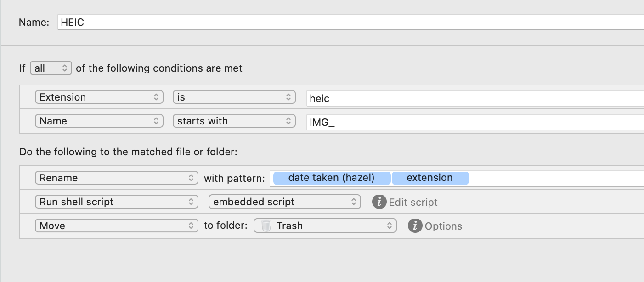
Task: Open the 'starts with' operator dropdown
Action: coord(234,121)
